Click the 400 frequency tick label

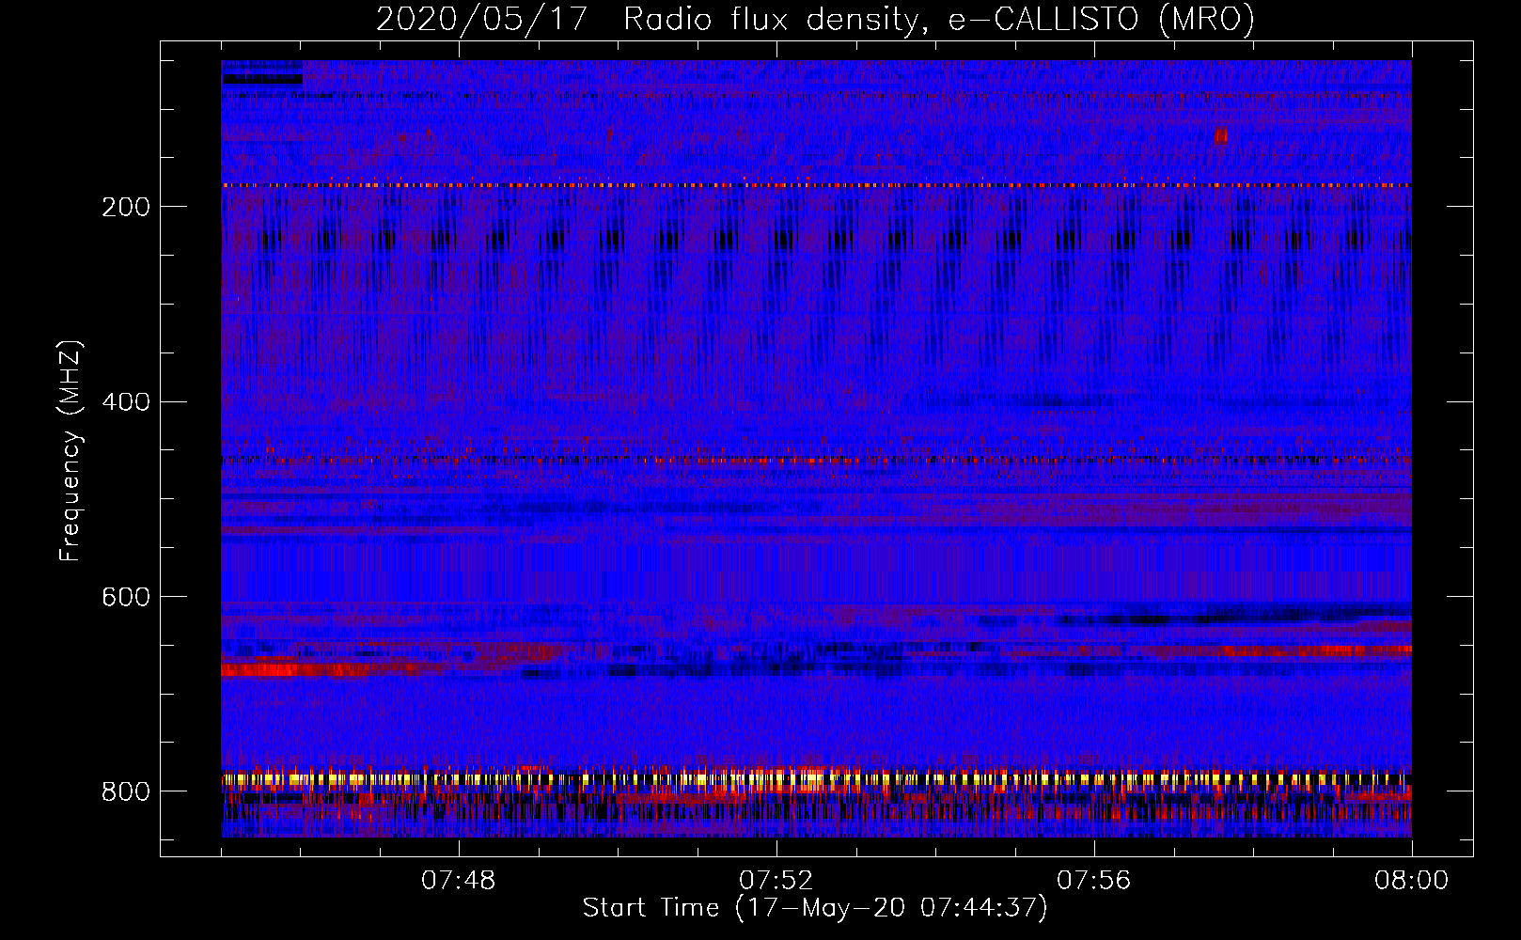click(x=126, y=402)
